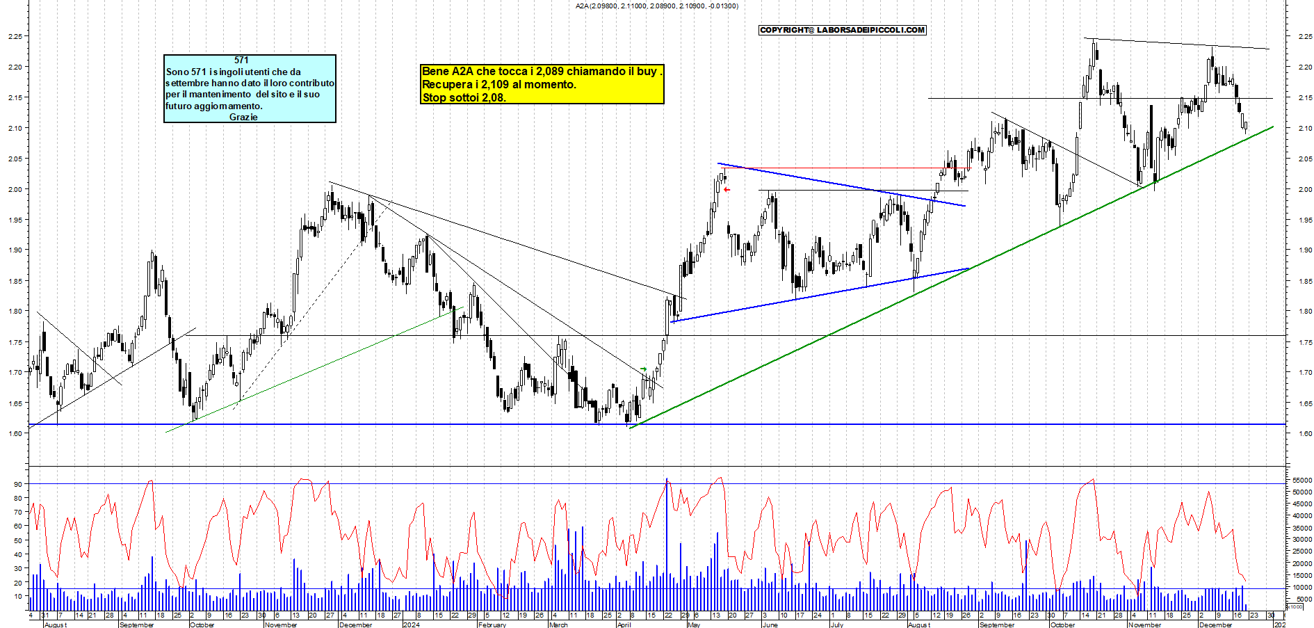Select the 'February' month label
The height and width of the screenshot is (628, 1314).
pos(492,625)
